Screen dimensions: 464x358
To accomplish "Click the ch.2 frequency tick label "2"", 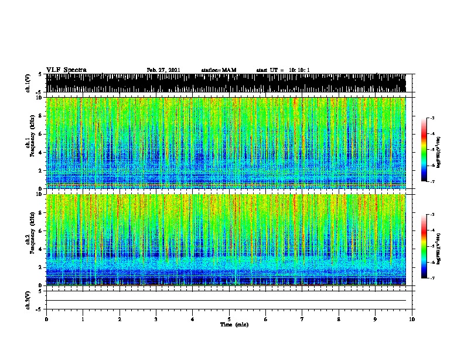I will pos(40,267).
